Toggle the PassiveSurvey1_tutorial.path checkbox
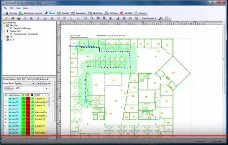This screenshot has width=228, height=145. tap(11, 34)
